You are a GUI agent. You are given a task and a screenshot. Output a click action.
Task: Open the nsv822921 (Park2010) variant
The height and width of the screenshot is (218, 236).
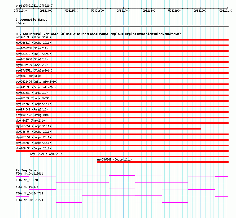point(46,154)
